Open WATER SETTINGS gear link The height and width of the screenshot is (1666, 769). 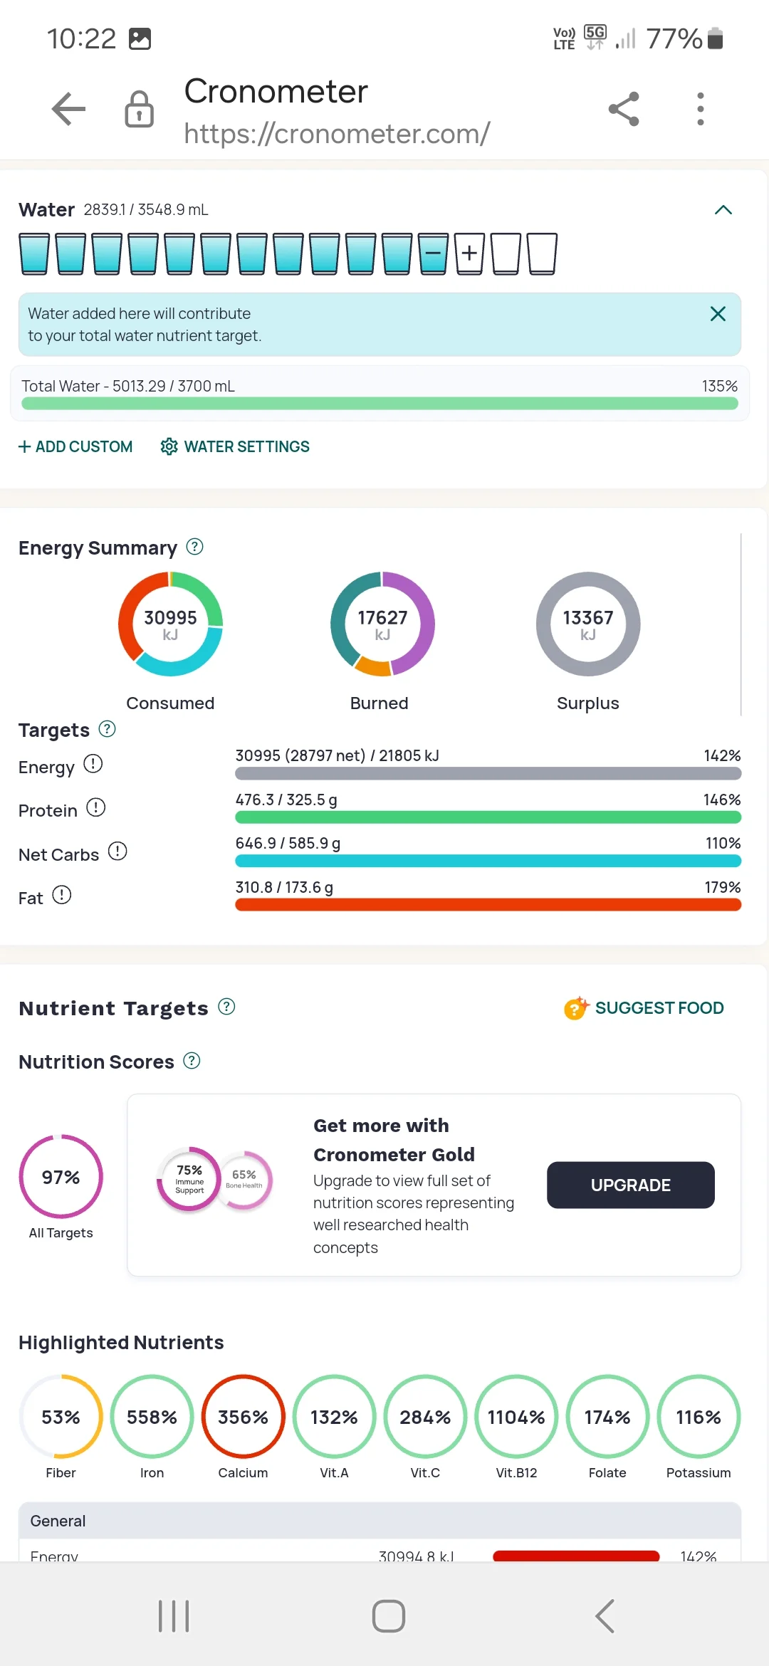pyautogui.click(x=235, y=446)
